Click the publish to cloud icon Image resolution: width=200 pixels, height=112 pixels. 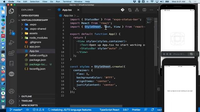point(27,110)
